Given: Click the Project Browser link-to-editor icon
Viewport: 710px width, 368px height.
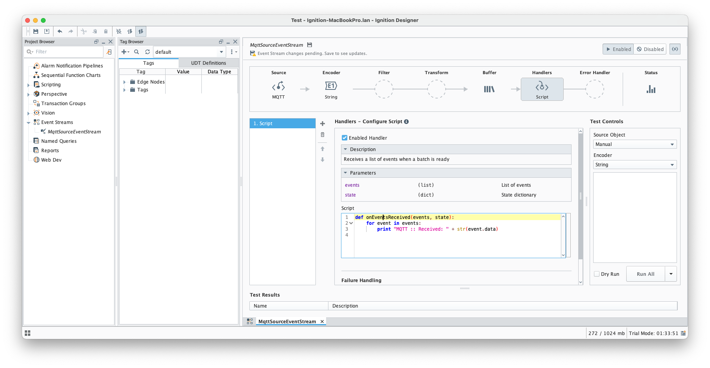Looking at the screenshot, I should (x=109, y=52).
